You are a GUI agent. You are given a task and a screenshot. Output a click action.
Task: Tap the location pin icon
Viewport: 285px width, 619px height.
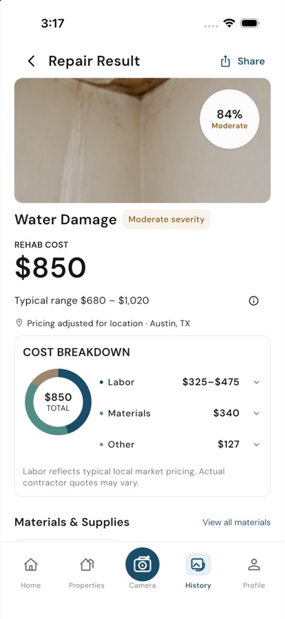(19, 323)
